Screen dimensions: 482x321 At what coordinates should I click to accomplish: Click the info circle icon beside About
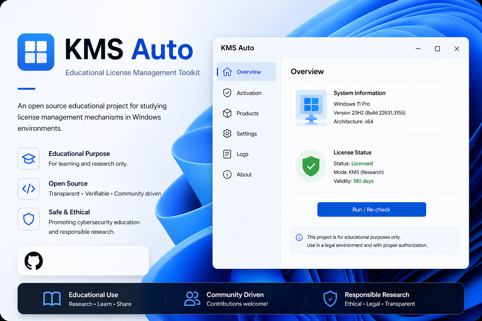(x=227, y=174)
